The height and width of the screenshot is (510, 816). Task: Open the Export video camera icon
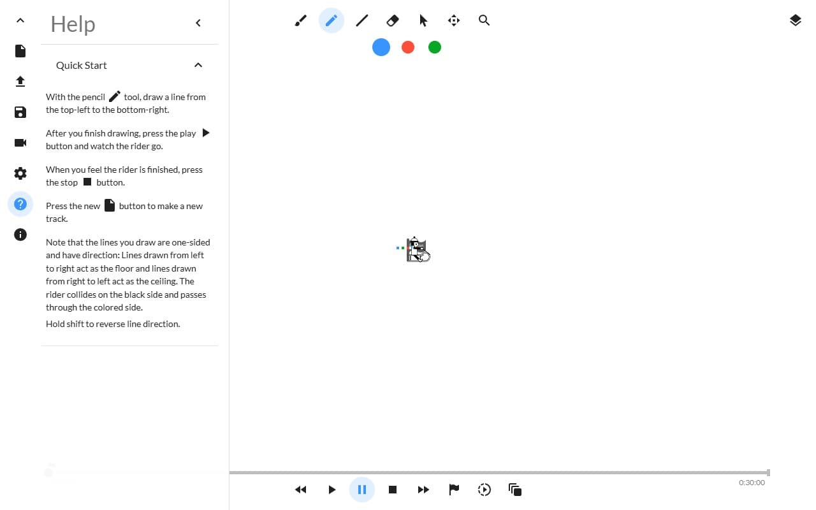pos(20,143)
